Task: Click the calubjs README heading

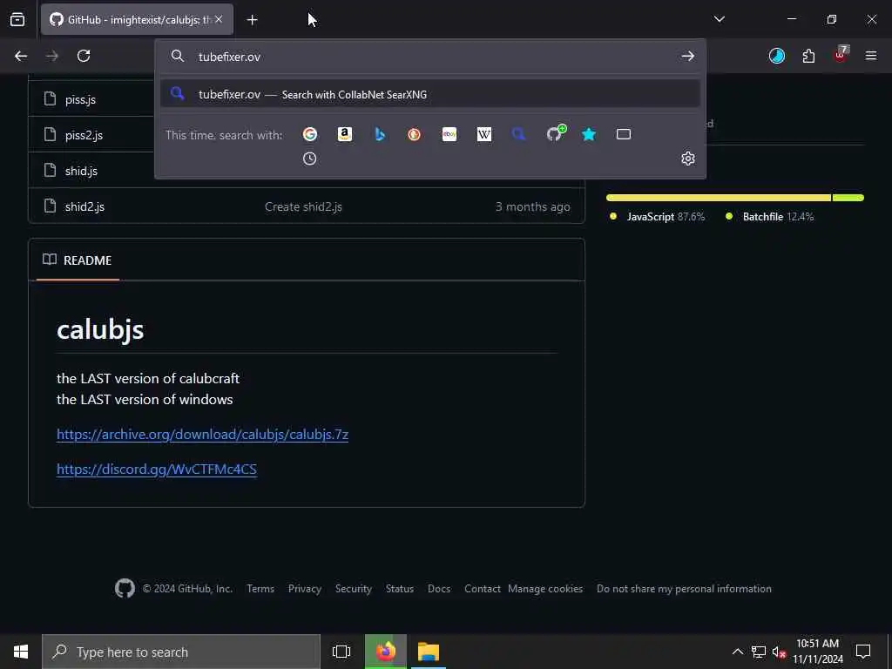Action: pos(100,329)
